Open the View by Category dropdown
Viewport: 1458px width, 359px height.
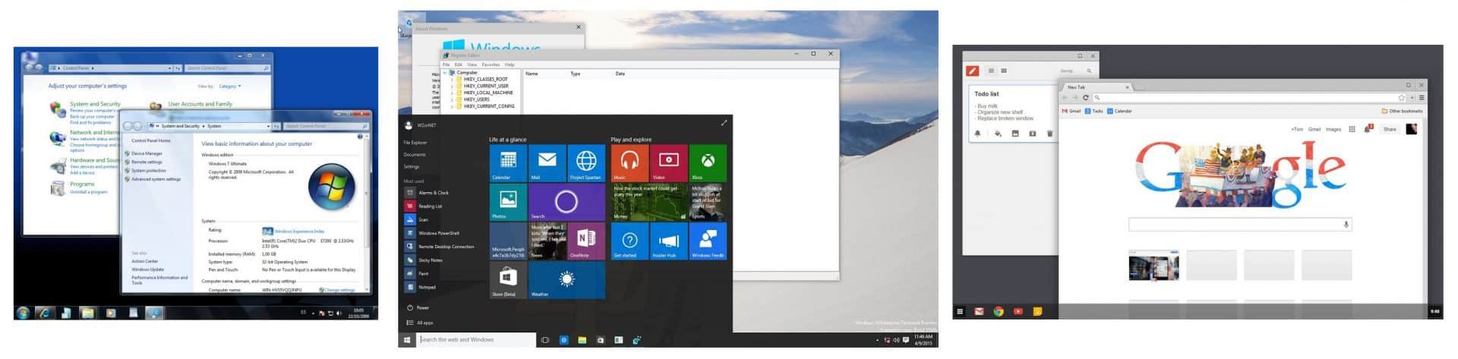(229, 87)
